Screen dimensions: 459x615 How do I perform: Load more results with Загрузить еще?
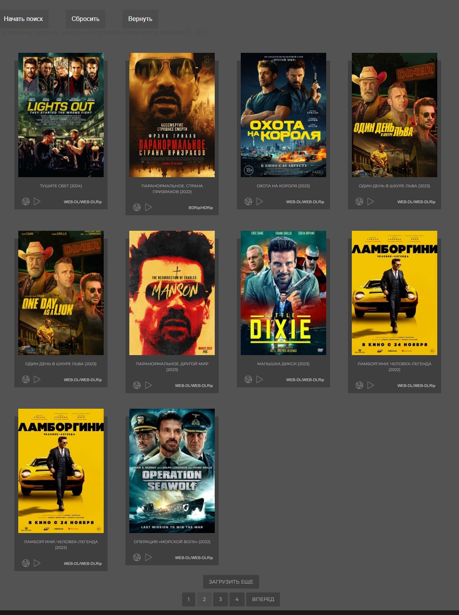coord(231,582)
